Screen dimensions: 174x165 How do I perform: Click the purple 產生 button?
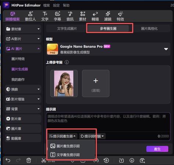[157, 149]
